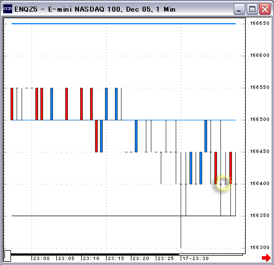Click the 23:15 time axis label

pos(116,258)
